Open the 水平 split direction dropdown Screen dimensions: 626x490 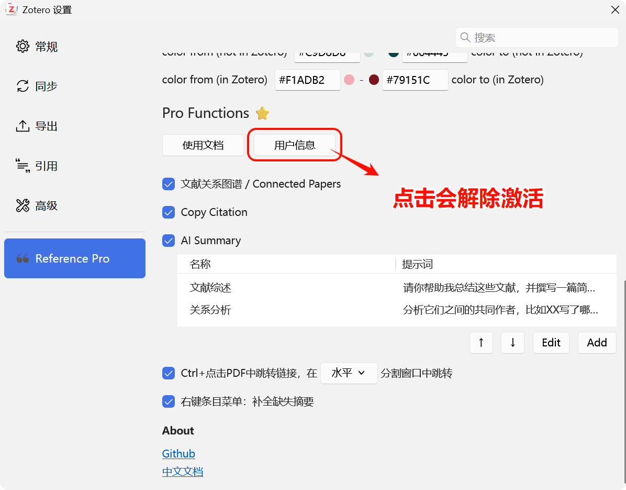pyautogui.click(x=349, y=373)
